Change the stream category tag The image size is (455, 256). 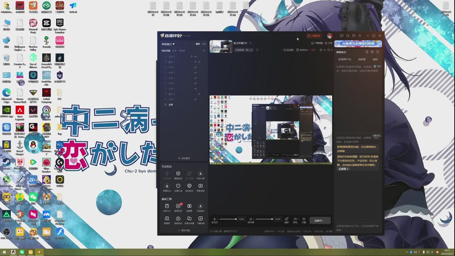tap(244, 50)
